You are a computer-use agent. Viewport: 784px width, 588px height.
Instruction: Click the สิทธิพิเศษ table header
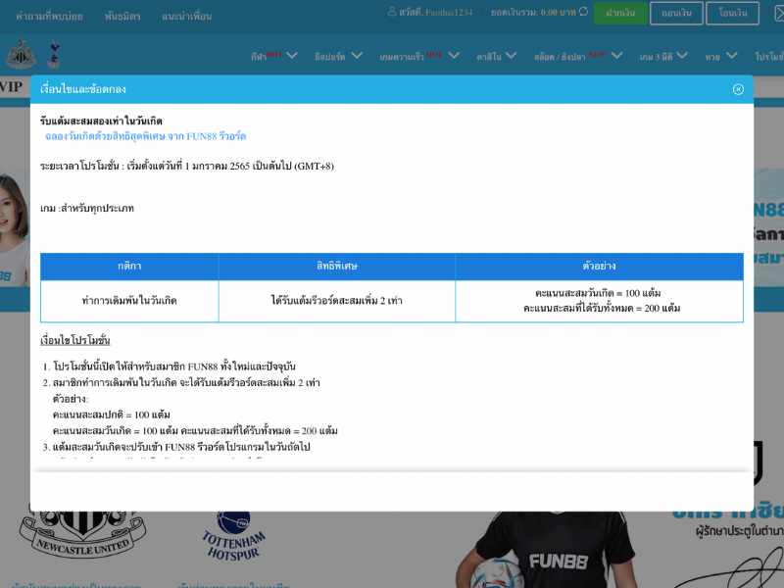[337, 266]
